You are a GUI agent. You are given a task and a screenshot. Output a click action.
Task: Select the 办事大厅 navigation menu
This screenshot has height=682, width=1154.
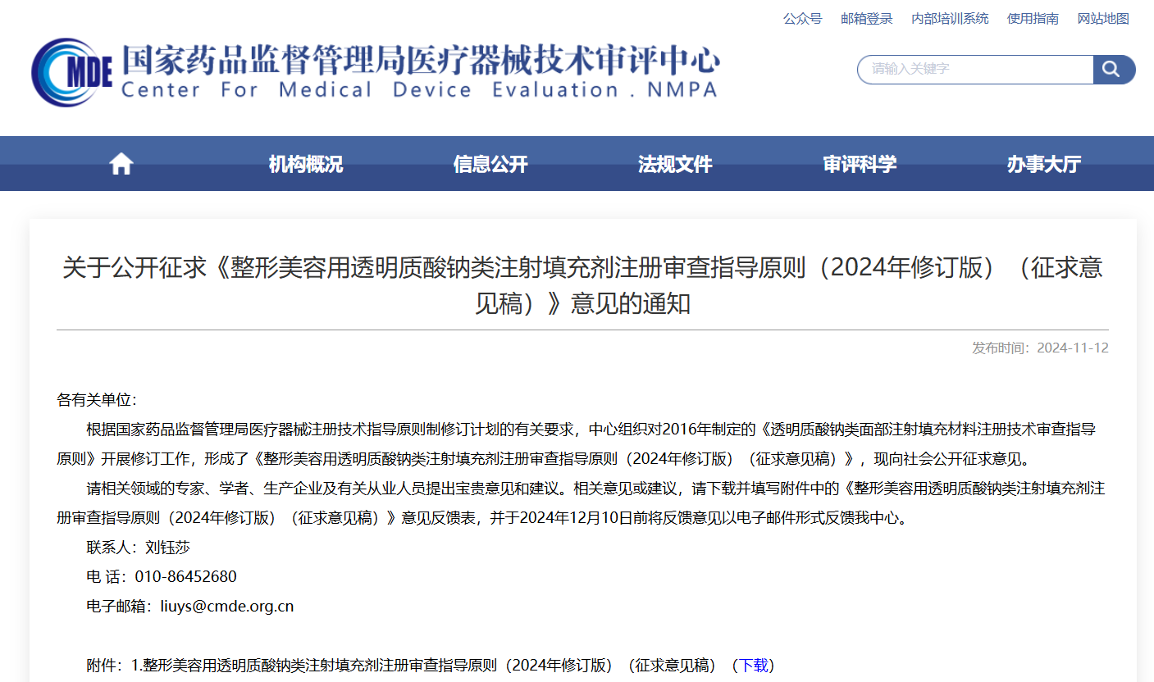click(1043, 164)
